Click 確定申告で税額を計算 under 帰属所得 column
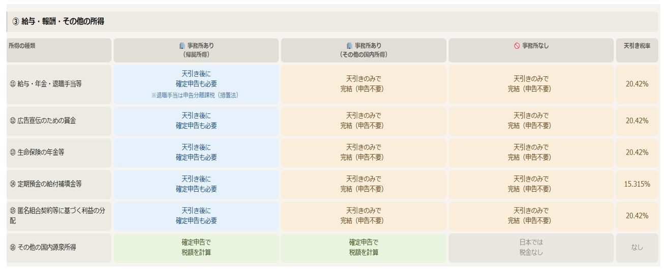664x270 pixels. pos(196,248)
